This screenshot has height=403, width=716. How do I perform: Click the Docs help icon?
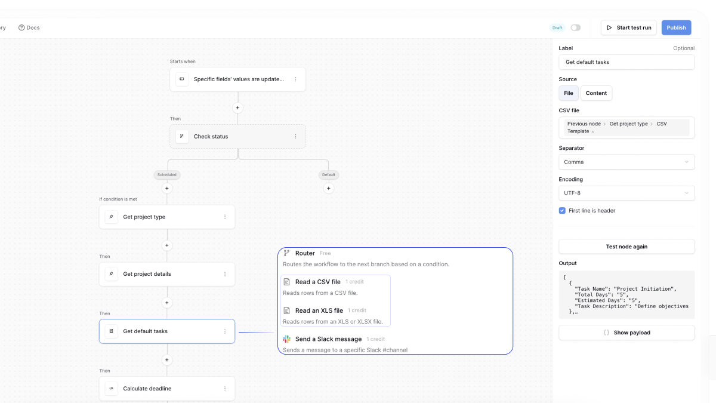pos(21,27)
